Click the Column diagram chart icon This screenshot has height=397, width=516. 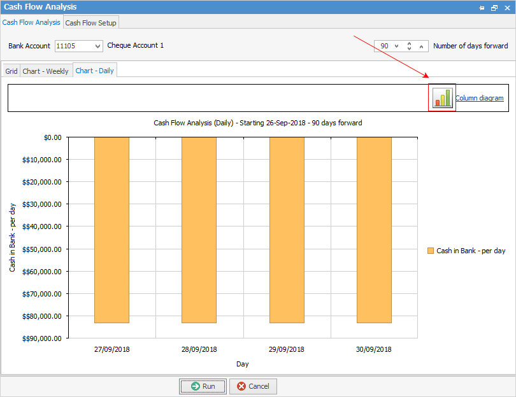441,99
